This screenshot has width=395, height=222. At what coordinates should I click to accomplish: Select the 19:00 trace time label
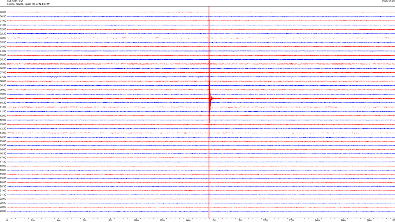[3, 174]
